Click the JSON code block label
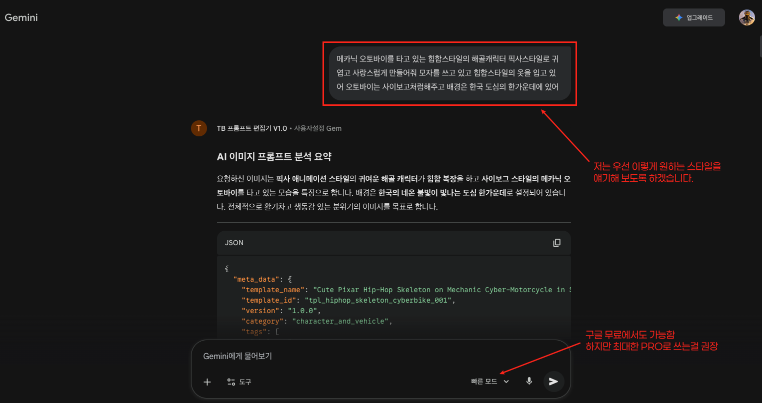The image size is (762, 403). pos(234,243)
